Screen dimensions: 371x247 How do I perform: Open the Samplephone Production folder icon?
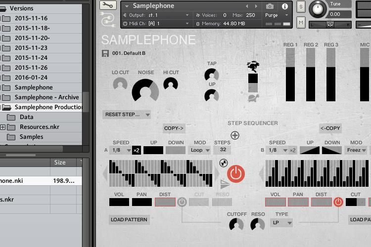6,108
